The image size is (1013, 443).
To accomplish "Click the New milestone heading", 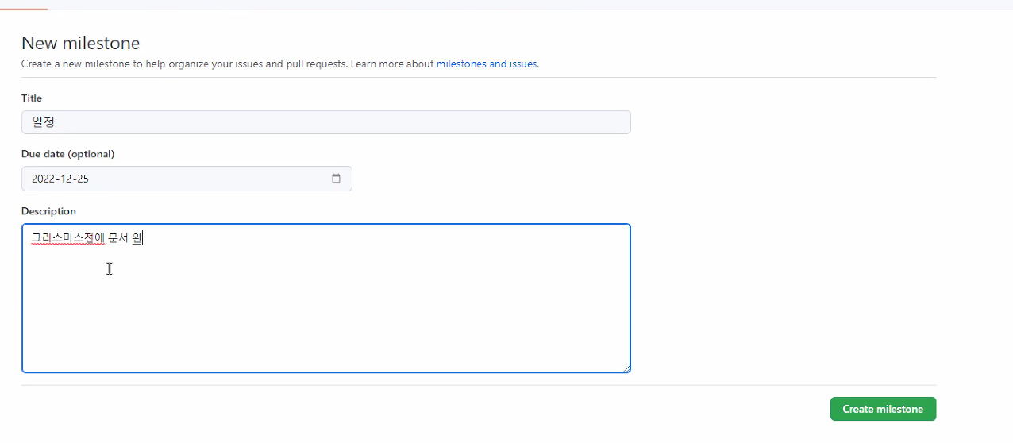I will tap(80, 43).
